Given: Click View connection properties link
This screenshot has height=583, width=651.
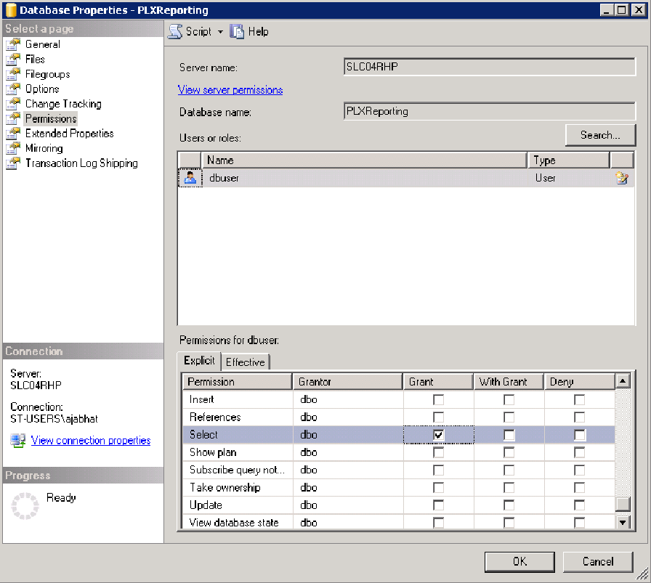Looking at the screenshot, I should 91,440.
